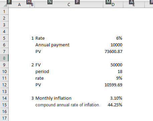
Task: Click the compound annual rate of inflation label
Action: tap(68, 105)
